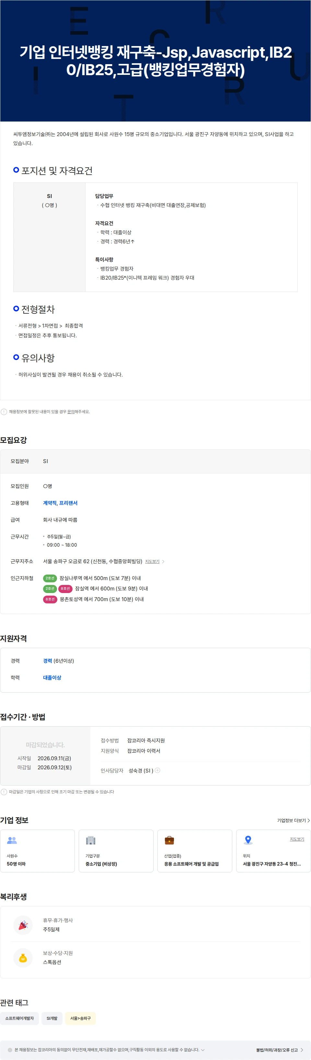Click 서류전형 > 1차면접 > 최종합격 line
Viewport: 311px width, 1060px height.
click(51, 325)
